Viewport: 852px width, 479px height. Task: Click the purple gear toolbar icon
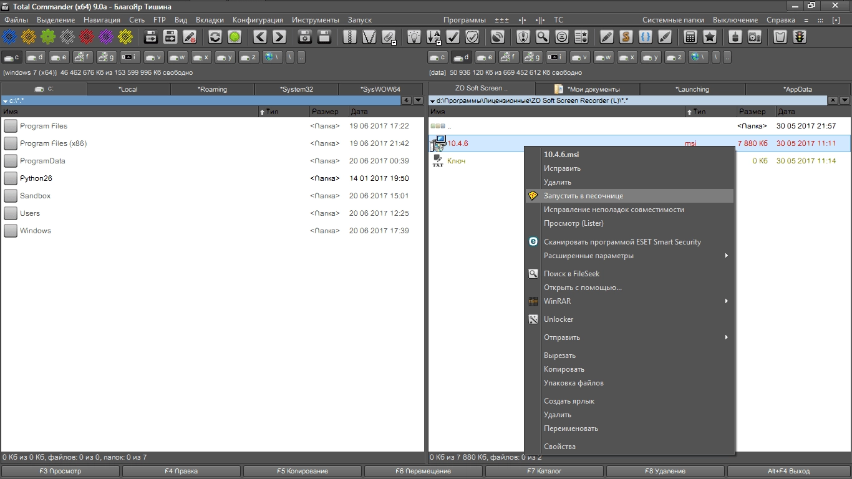pyautogui.click(x=106, y=37)
